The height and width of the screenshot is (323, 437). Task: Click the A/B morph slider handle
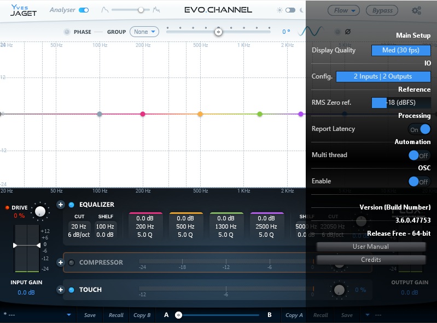(x=178, y=315)
